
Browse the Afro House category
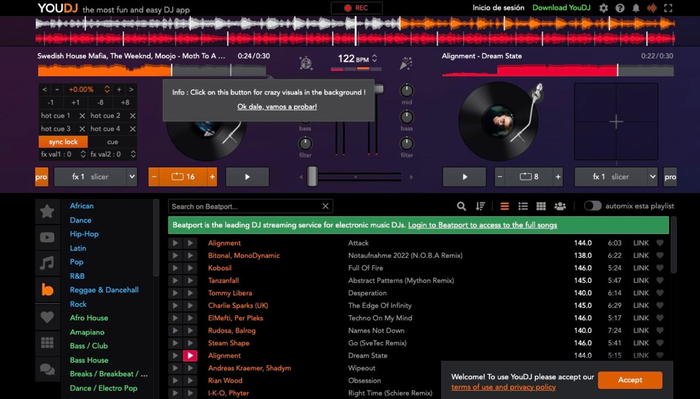pos(89,317)
